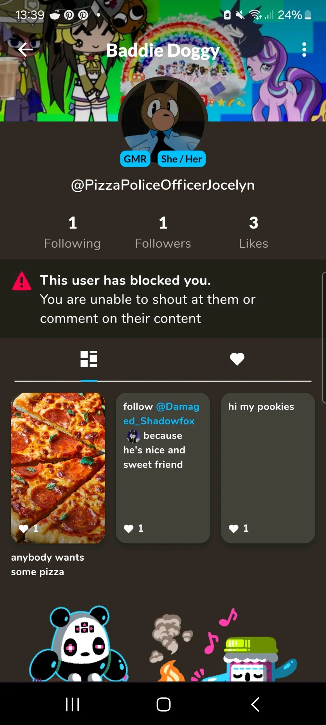The image size is (326, 725).
Task: Tap the back arrow at top left
Action: 25,50
